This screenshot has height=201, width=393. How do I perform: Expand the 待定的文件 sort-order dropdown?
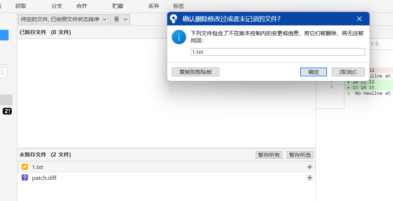tap(64, 19)
